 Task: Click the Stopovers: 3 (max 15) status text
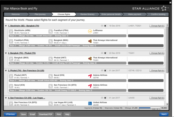click(x=113, y=108)
